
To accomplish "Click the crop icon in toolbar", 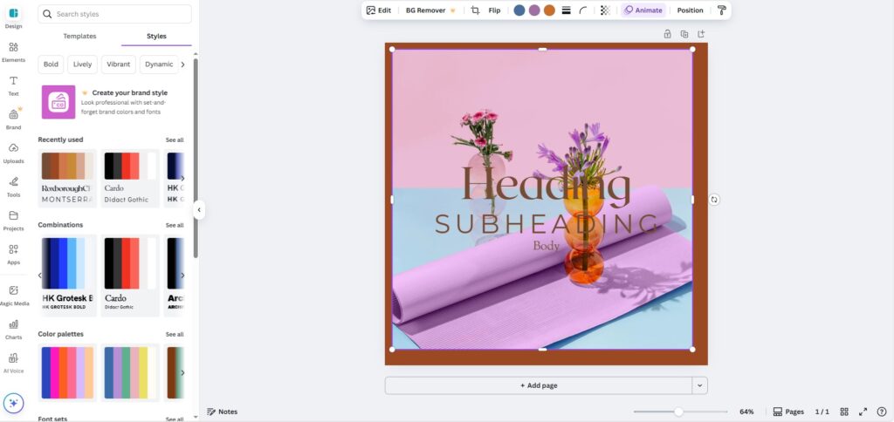I will (475, 10).
